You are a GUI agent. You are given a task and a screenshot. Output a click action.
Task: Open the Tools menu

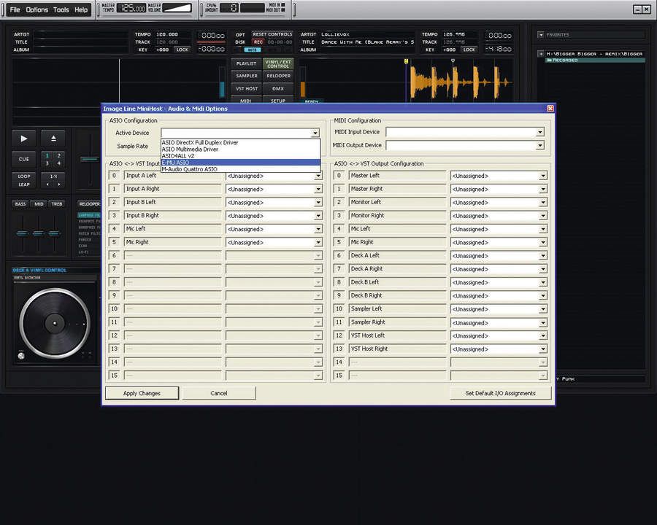[61, 9]
